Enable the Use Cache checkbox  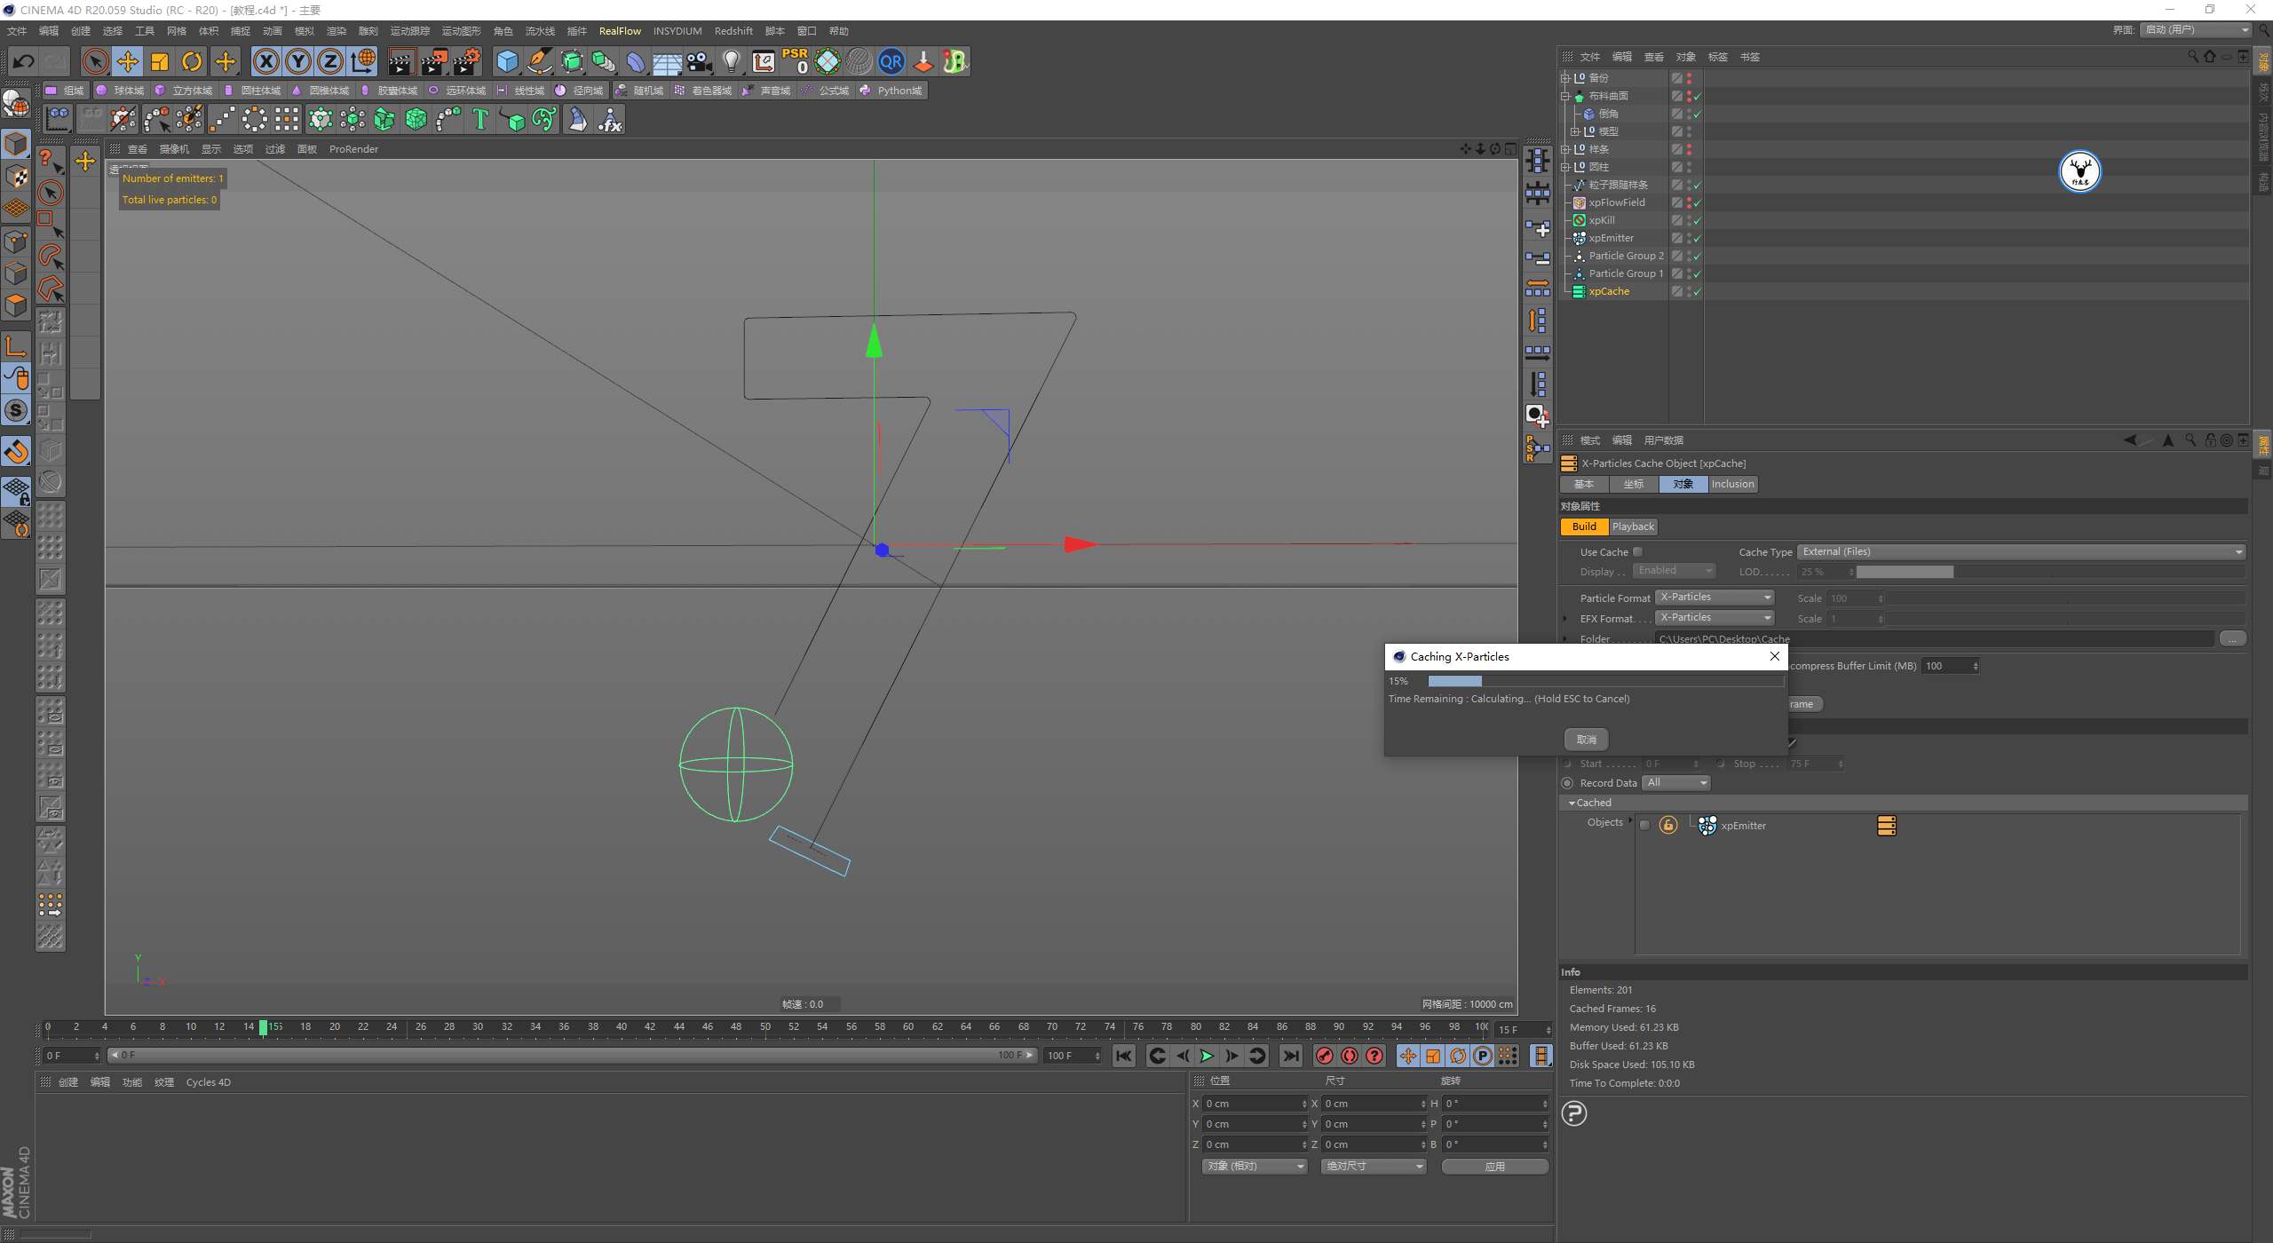1638,551
